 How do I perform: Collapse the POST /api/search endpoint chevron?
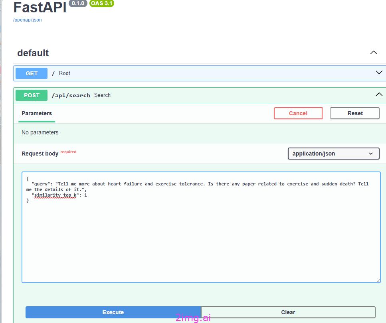tap(379, 95)
